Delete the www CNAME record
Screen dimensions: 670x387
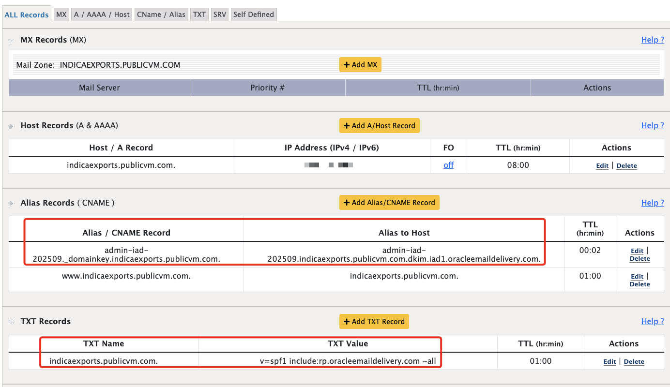640,284
